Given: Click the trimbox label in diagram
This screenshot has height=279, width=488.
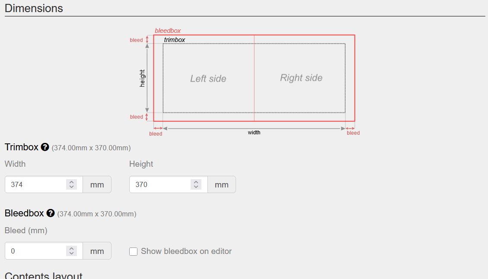Looking at the screenshot, I should coord(175,40).
